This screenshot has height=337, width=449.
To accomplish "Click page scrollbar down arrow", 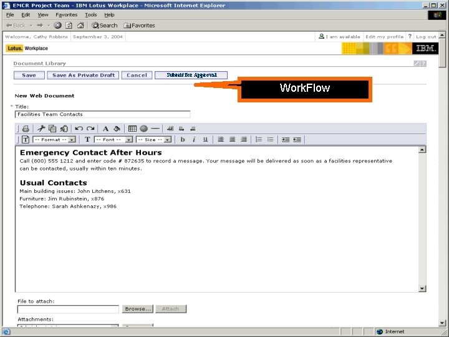I will (x=442, y=323).
